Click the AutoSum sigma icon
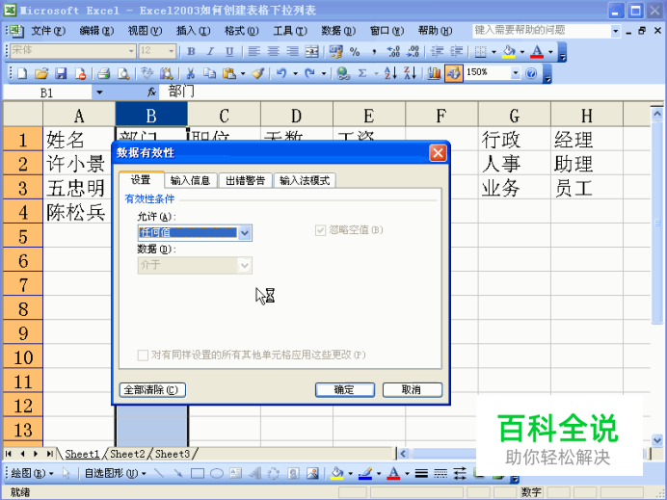667x500 pixels. pyautogui.click(x=362, y=73)
